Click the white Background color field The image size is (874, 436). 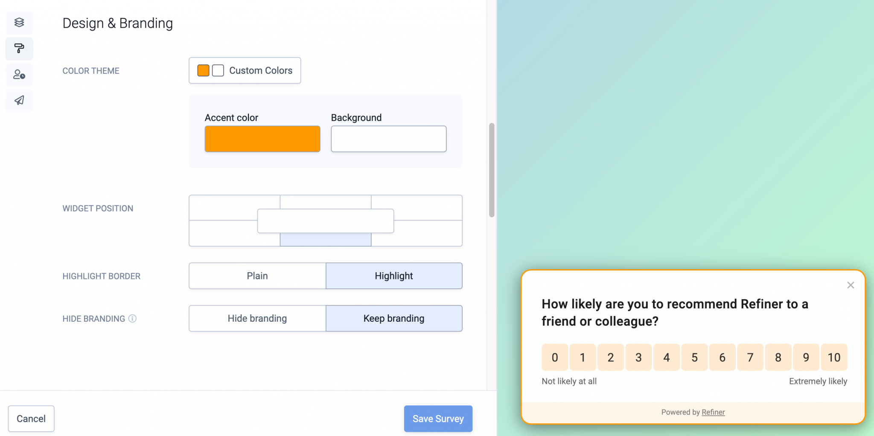pyautogui.click(x=388, y=139)
